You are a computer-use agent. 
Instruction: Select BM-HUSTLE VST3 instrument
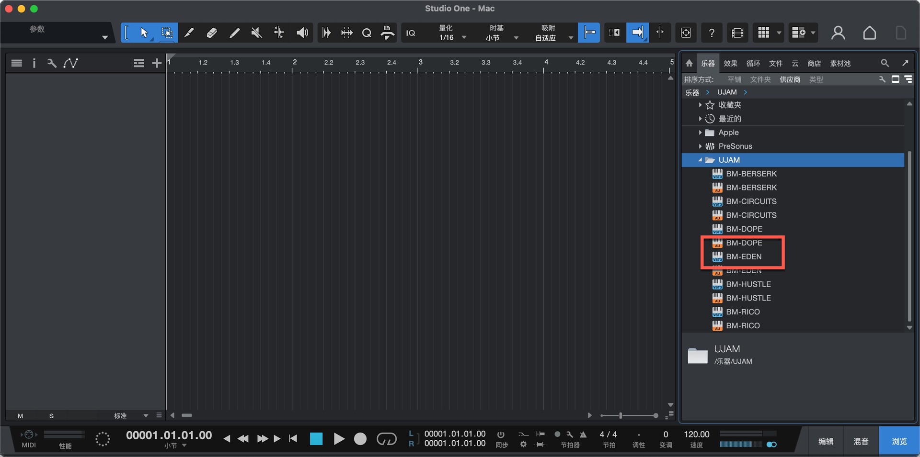(748, 284)
